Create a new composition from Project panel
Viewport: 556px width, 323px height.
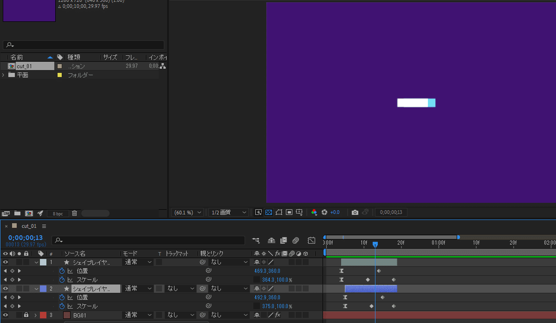click(29, 213)
